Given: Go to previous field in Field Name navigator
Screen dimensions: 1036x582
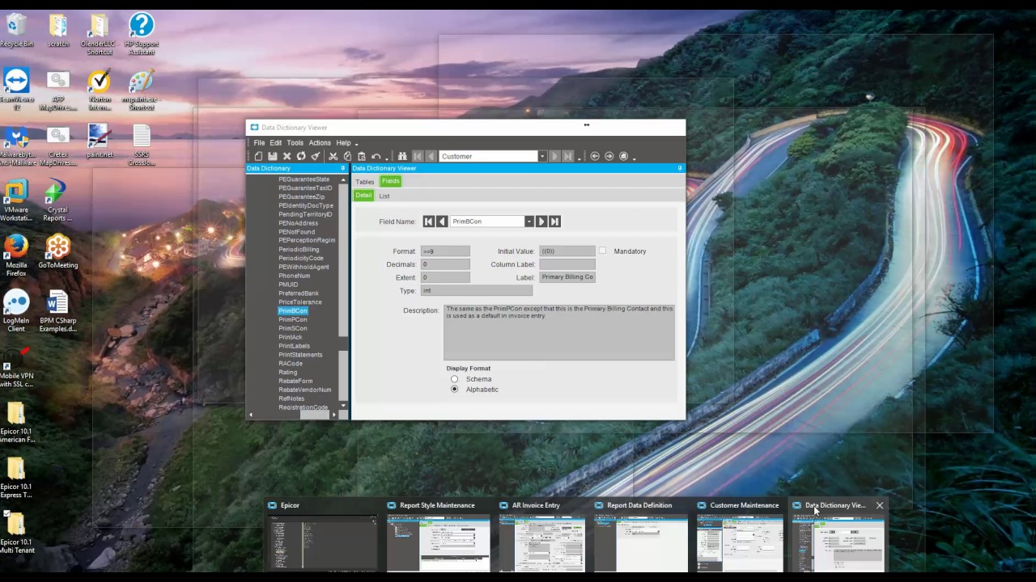Looking at the screenshot, I should (x=441, y=221).
